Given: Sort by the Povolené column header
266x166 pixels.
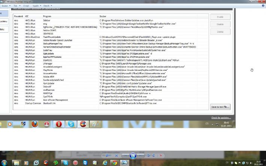Looking at the screenshot, I should (x=18, y=16).
